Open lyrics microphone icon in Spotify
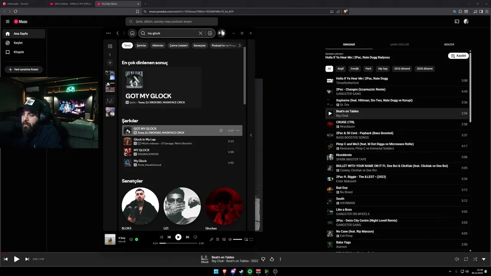 coord(211,240)
